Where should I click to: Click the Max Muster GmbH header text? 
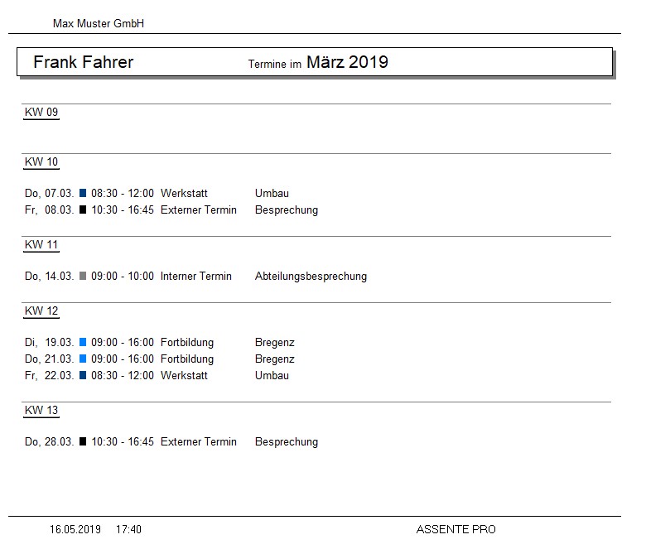coord(99,23)
